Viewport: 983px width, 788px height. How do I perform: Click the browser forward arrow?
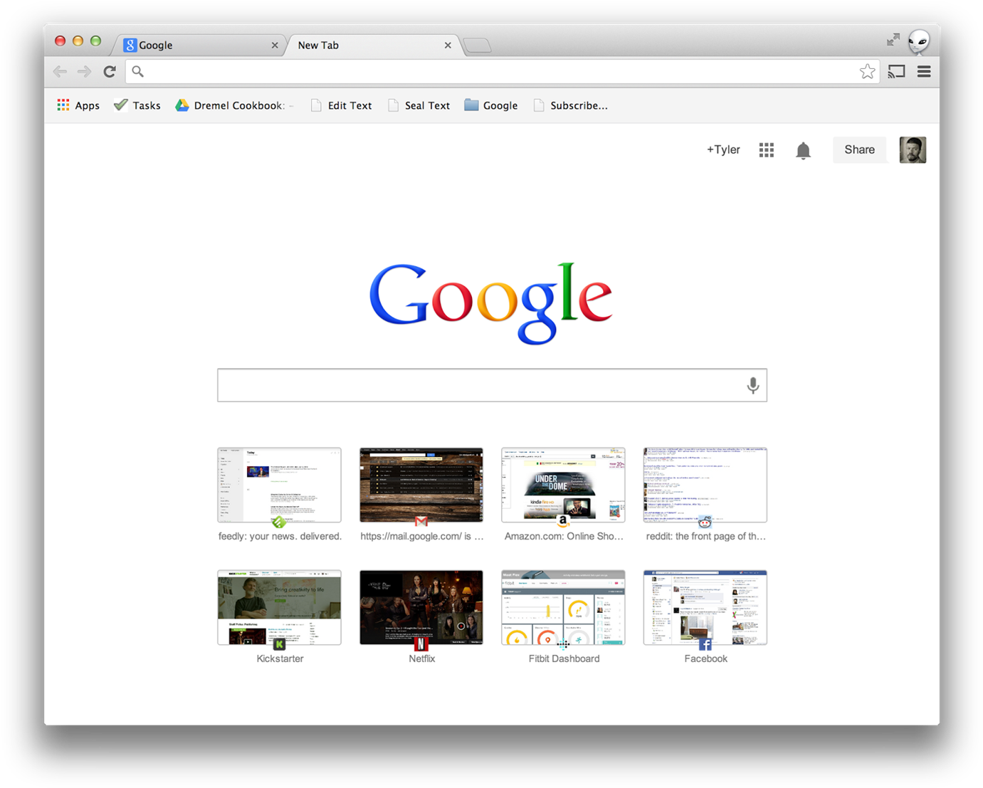coord(85,71)
